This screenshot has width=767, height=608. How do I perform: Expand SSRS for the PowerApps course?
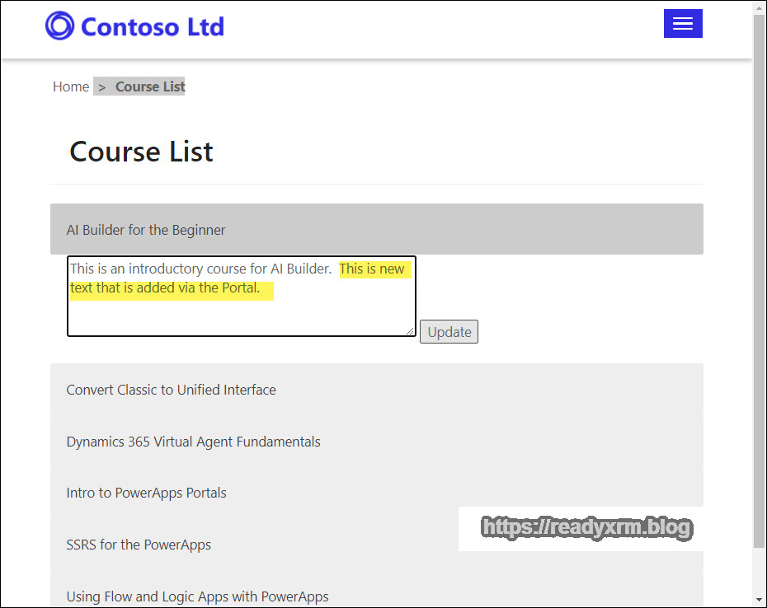(x=139, y=545)
